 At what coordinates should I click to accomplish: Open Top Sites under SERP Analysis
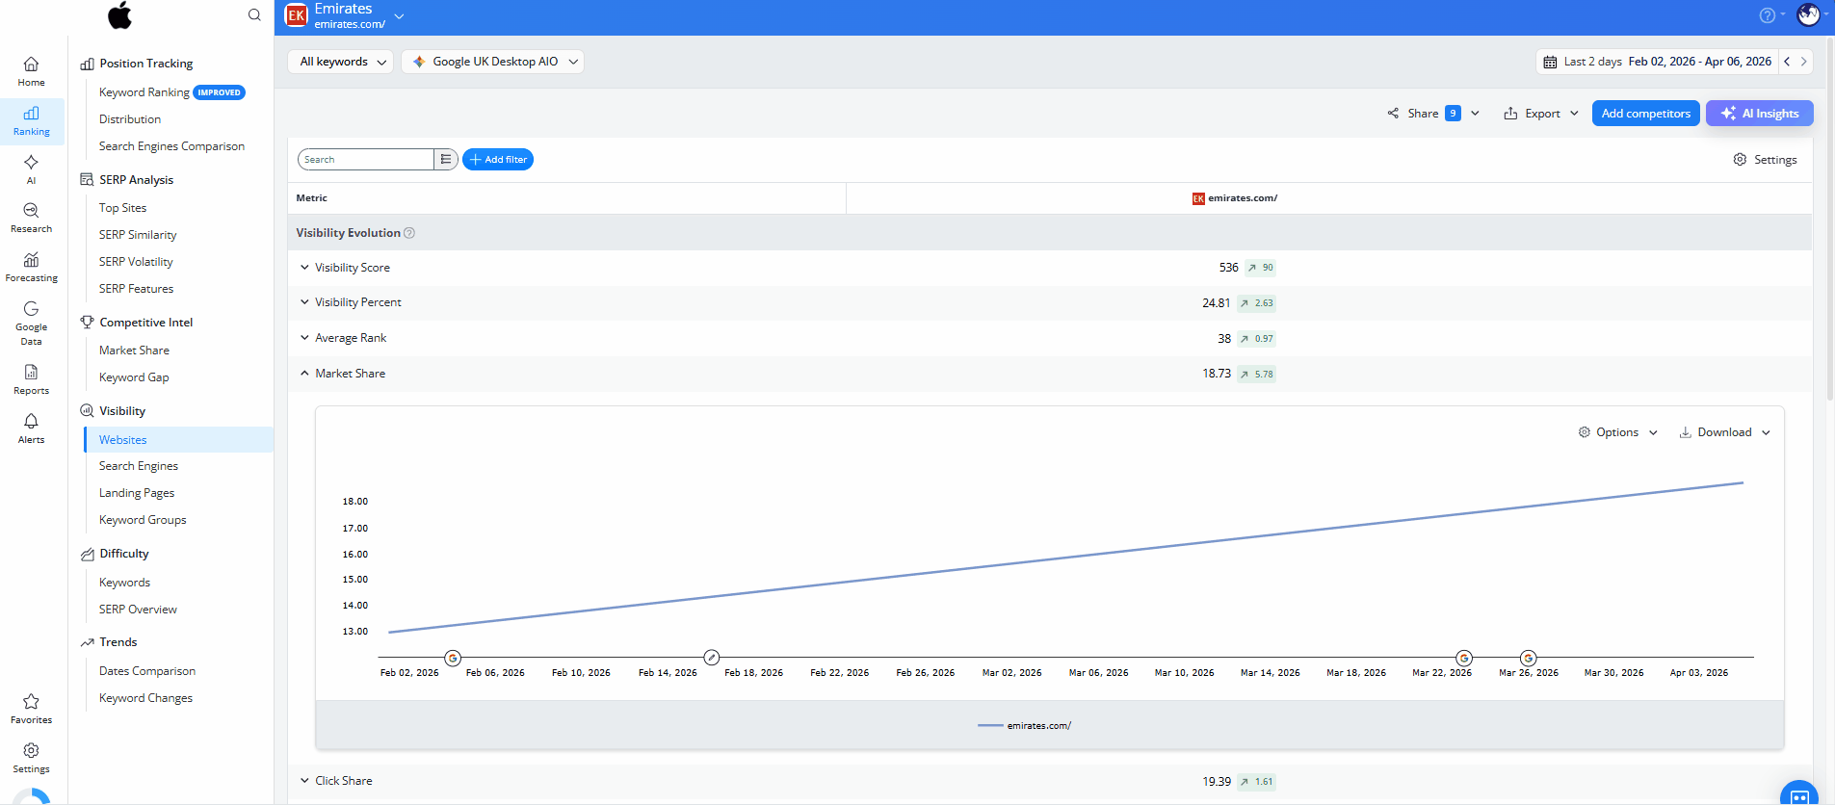(x=122, y=208)
